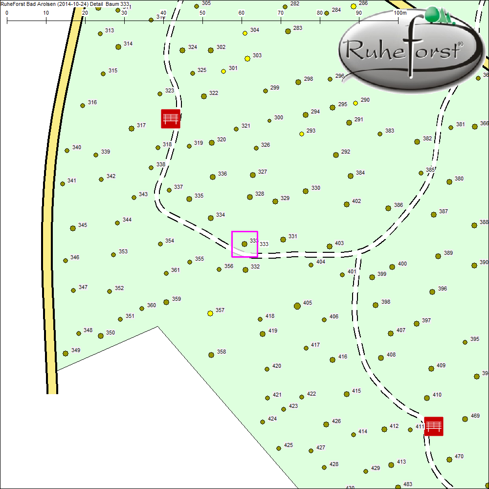This screenshot has width=489, height=489.
Task: Choose the yellow tree marker 301
Action: [x=223, y=71]
